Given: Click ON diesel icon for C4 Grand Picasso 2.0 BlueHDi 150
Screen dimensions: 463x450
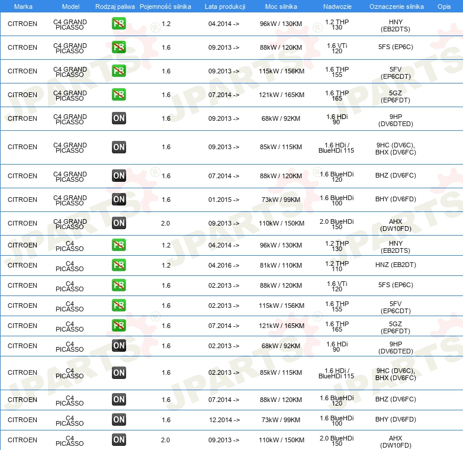Looking at the screenshot, I should click(118, 223).
